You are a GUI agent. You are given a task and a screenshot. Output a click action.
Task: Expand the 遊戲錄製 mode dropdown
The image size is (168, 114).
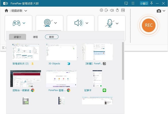pyautogui.click(x=26, y=11)
